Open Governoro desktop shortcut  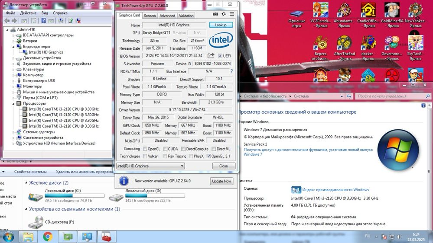click(x=392, y=48)
